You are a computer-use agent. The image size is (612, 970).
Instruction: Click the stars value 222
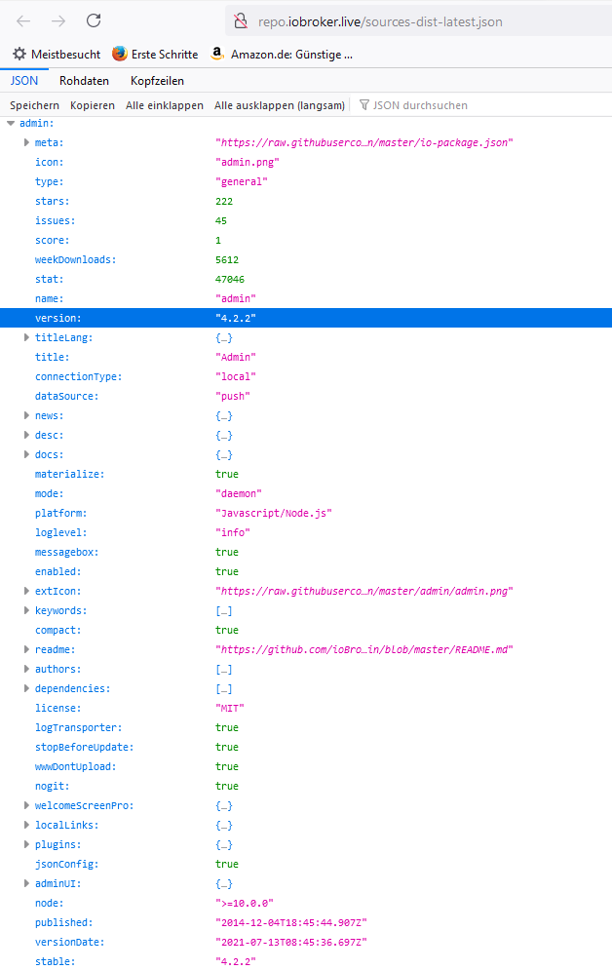tap(224, 201)
